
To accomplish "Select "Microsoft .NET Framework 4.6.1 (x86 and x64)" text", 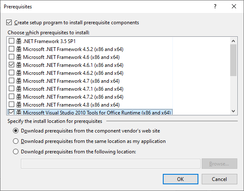I will pyautogui.click(x=73, y=65).
